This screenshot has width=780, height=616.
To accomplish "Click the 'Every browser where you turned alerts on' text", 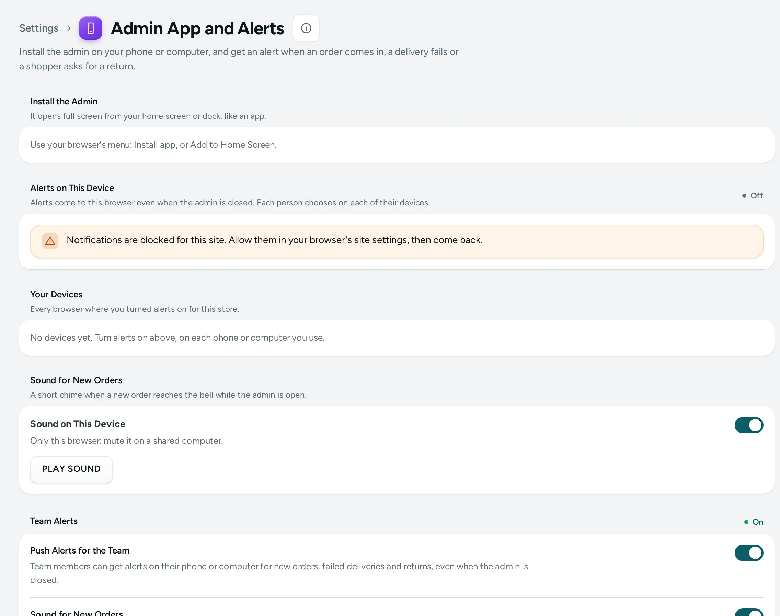I will click(135, 309).
